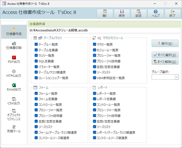The width and height of the screenshot is (182, 148).
Task: Switch to 仕様書印刷 tab
Action: [14, 46]
